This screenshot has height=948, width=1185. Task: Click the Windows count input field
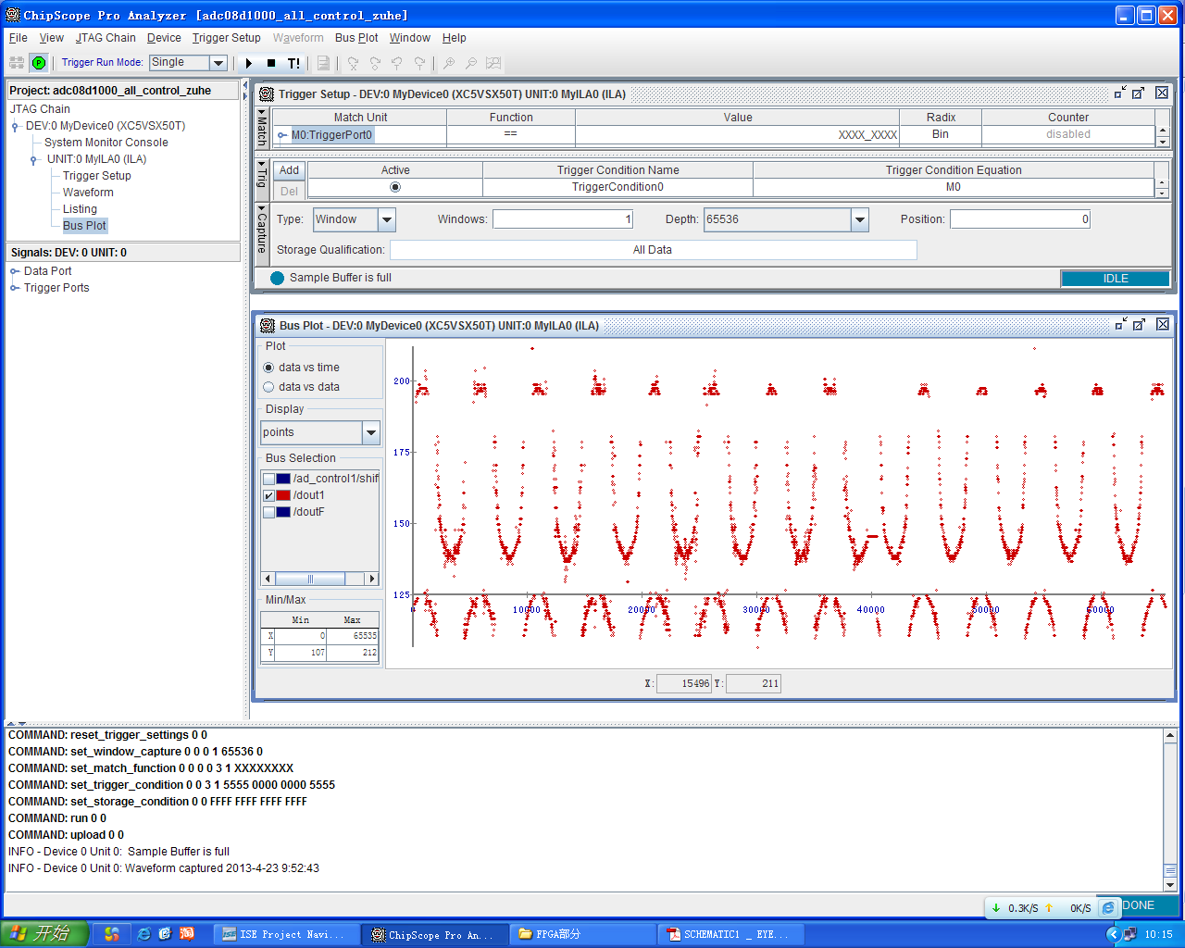563,219
